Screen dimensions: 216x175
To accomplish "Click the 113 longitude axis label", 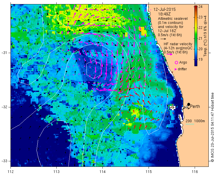I will point(56,172).
